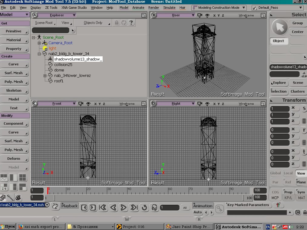Screen dimensions: 307x230
Task: Activate the Select arrow tool
Action: (279, 27)
